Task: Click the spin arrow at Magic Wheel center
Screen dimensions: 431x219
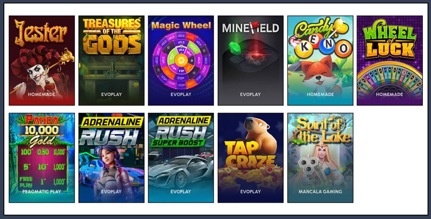Action: (181, 61)
